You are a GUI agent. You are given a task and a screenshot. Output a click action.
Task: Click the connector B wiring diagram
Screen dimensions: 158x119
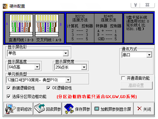47,25
